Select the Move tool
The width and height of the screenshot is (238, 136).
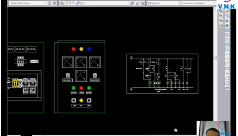(x=227, y=35)
